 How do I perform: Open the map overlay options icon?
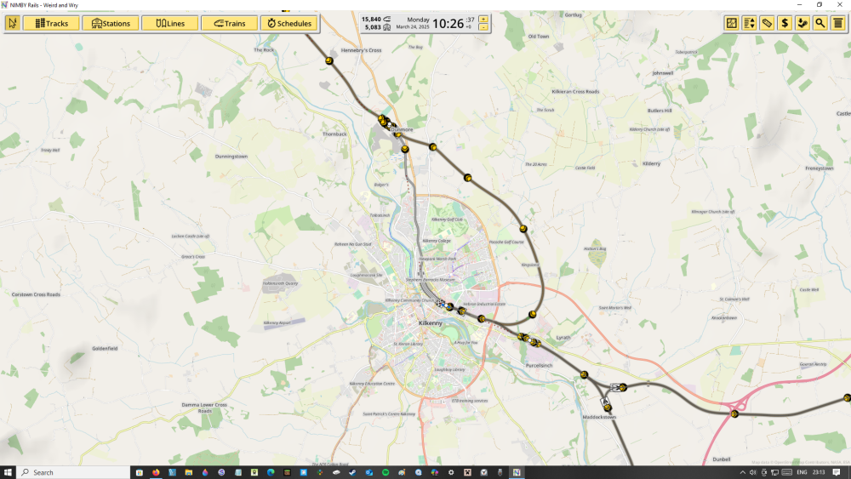(731, 23)
